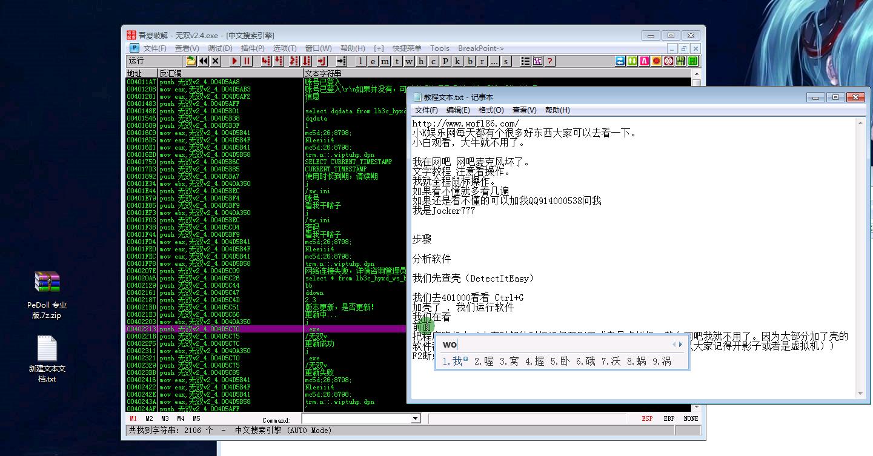Open CPU window via 'c' toolbar button
The height and width of the screenshot is (456, 873).
(x=433, y=61)
